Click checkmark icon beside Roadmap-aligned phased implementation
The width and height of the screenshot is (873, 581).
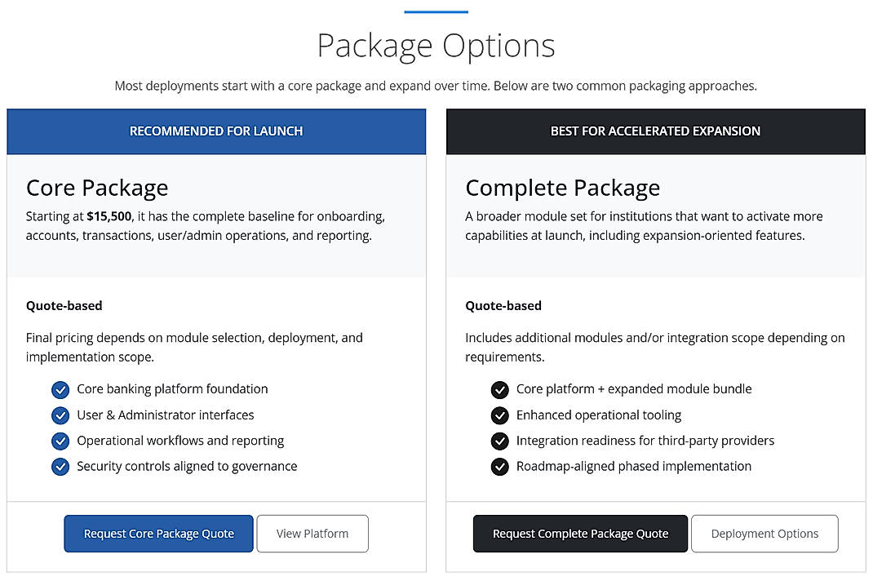pyautogui.click(x=499, y=467)
